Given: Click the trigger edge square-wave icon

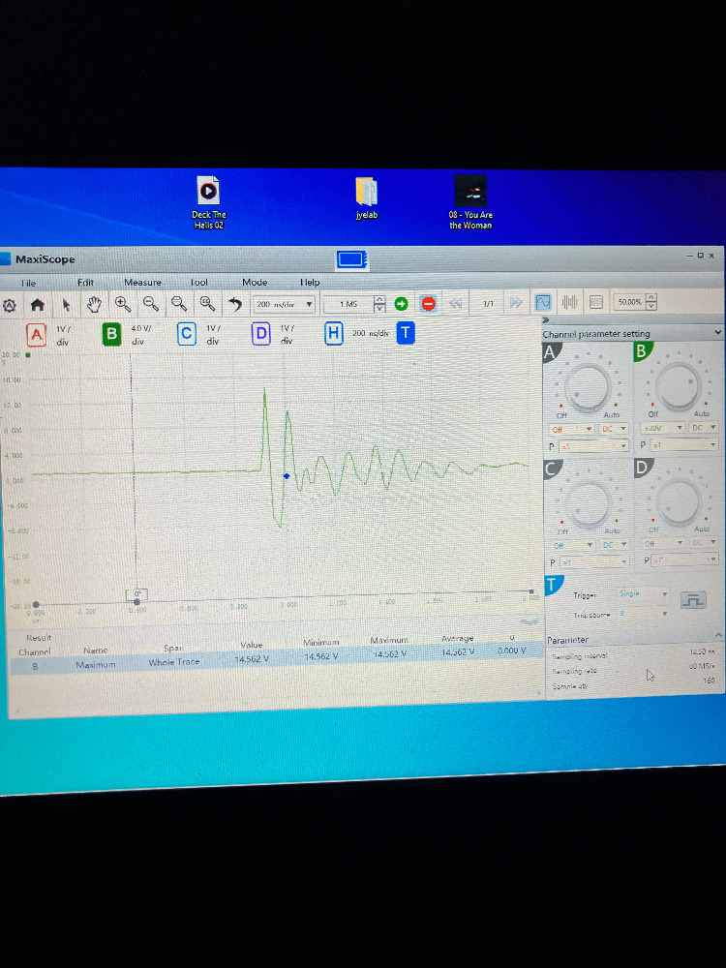Looking at the screenshot, I should click(693, 600).
